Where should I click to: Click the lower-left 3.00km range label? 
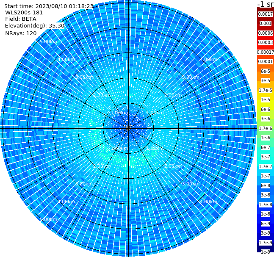84,184
